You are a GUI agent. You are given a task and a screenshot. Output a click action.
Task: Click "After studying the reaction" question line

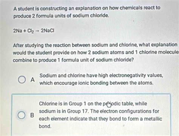tap(95, 45)
